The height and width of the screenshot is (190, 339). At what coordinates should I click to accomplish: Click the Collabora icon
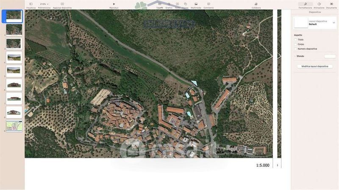(256, 4)
